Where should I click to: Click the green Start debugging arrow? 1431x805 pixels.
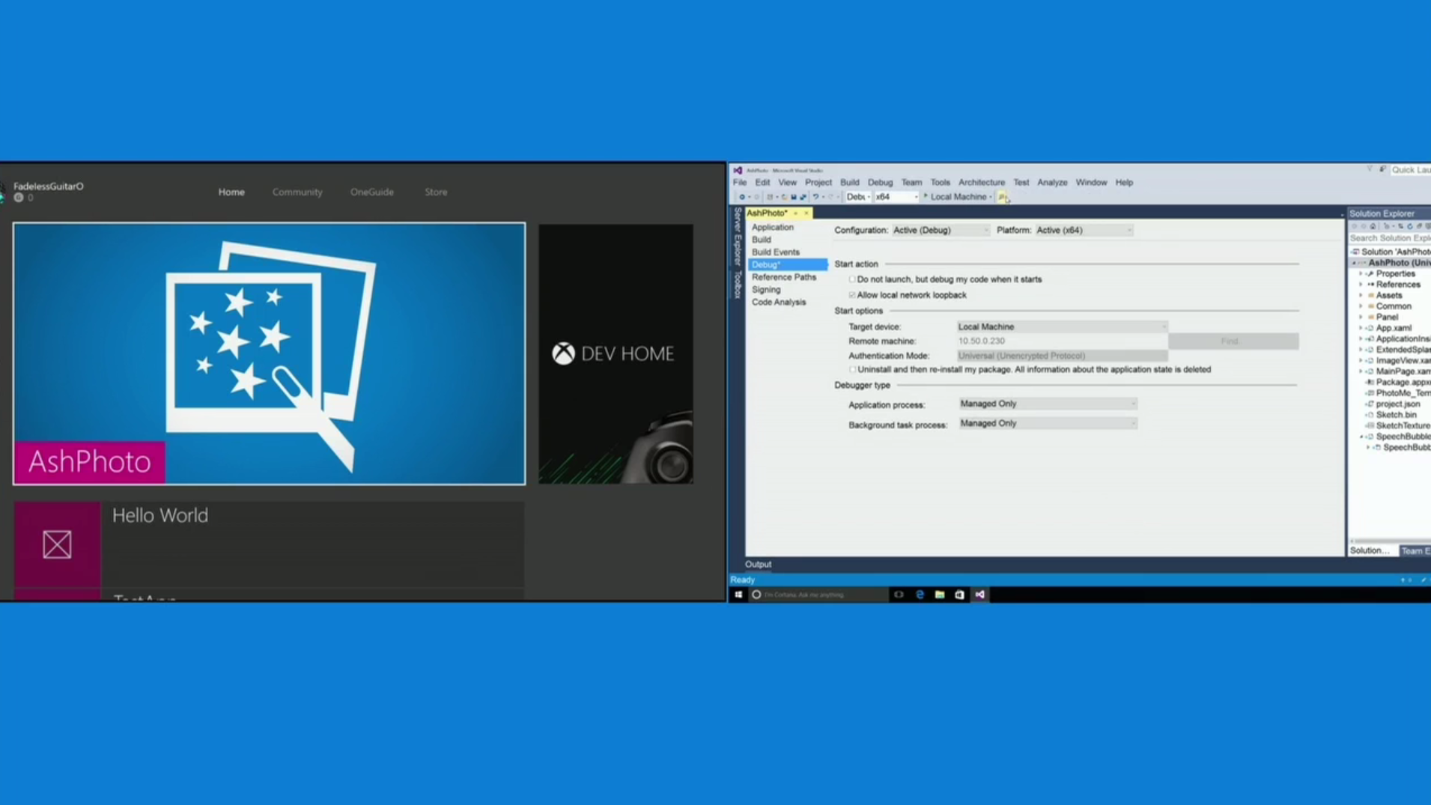click(x=926, y=196)
